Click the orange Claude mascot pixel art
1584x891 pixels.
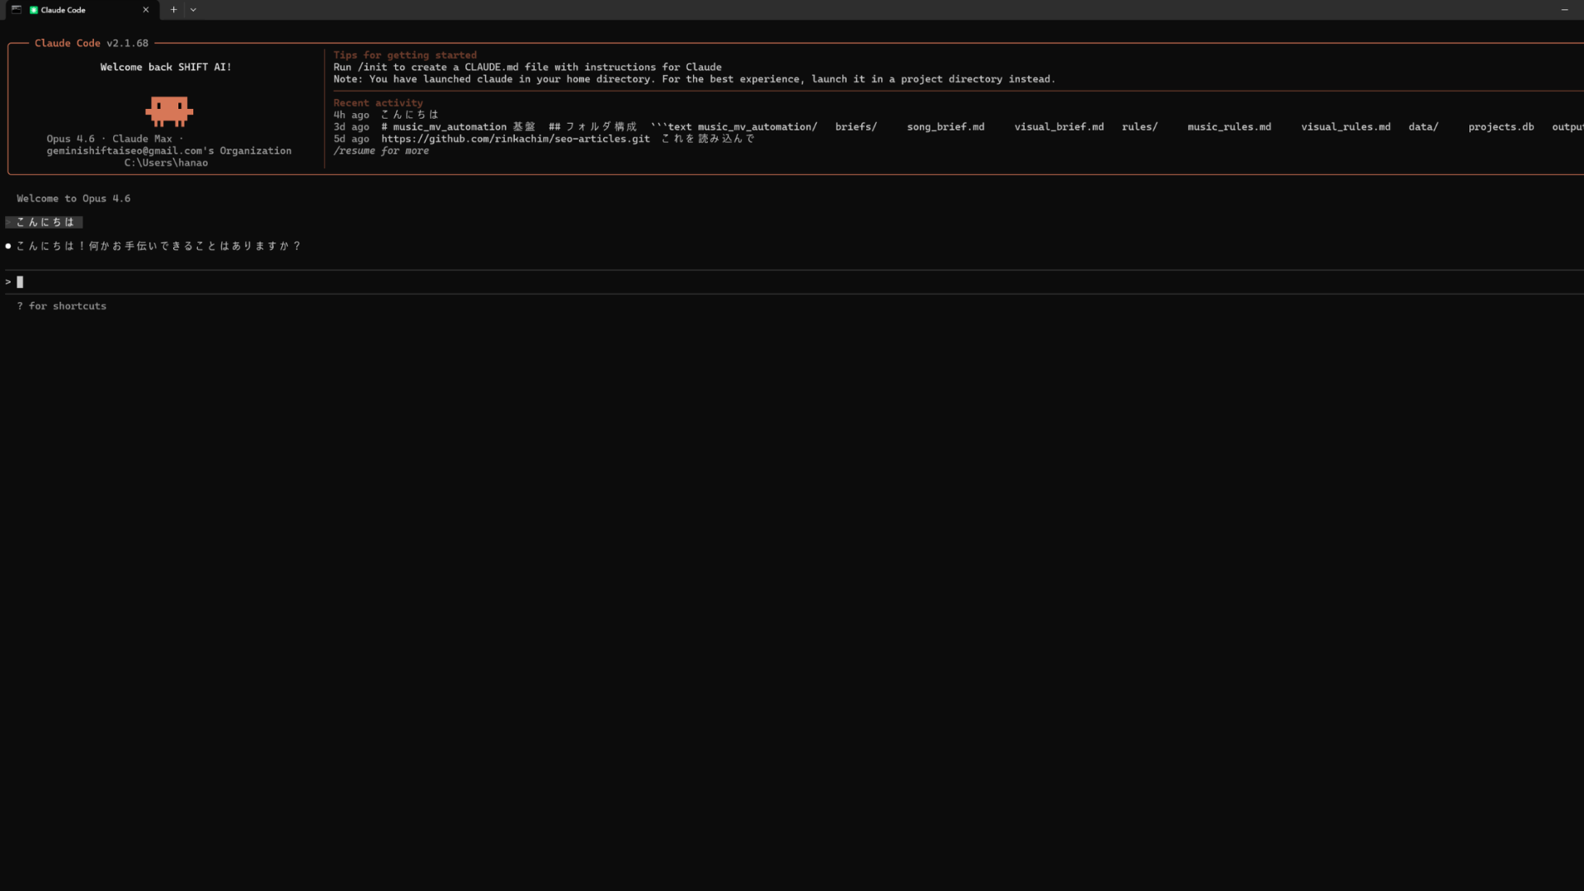coord(169,111)
